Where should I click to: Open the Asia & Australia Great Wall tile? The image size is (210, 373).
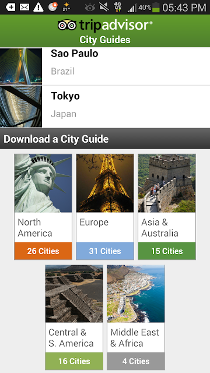167,207
